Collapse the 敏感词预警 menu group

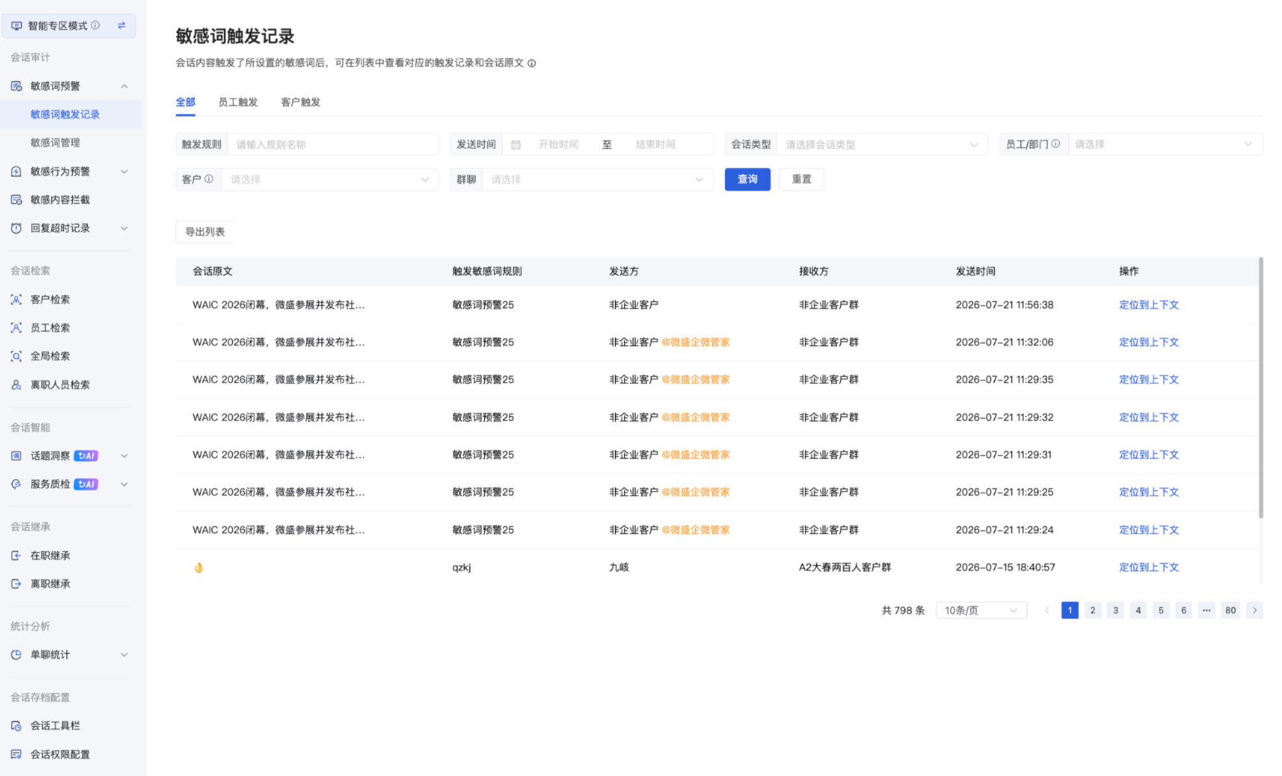pos(124,86)
